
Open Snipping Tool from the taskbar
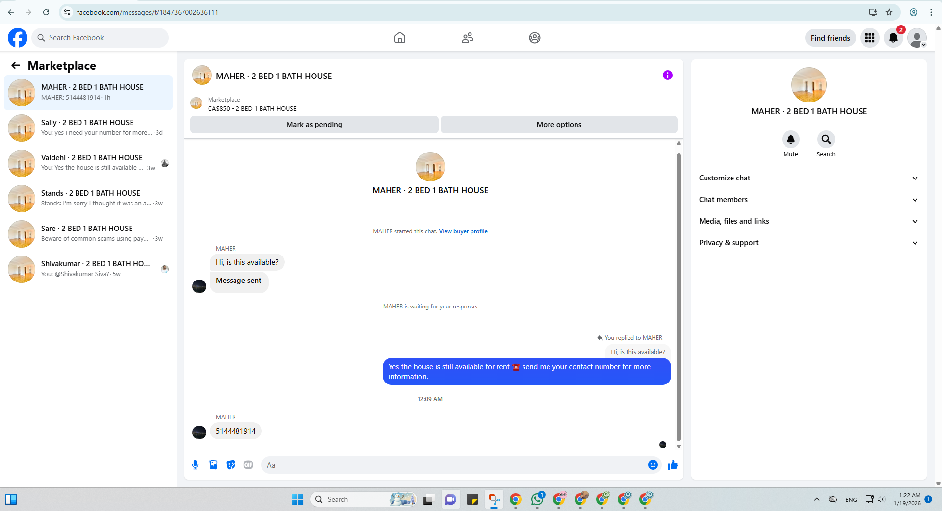494,499
